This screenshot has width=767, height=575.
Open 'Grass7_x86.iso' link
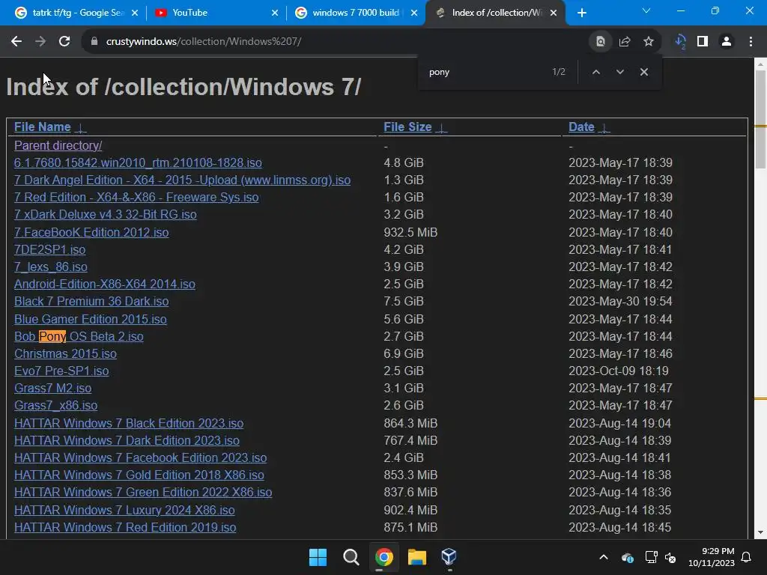point(55,405)
